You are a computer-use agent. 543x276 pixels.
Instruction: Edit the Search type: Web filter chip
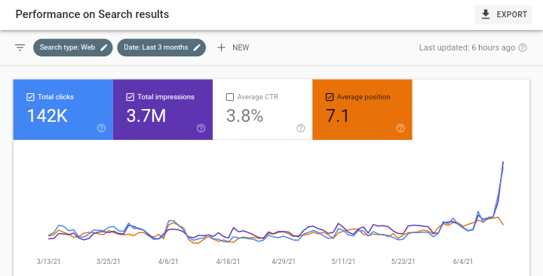tap(72, 47)
